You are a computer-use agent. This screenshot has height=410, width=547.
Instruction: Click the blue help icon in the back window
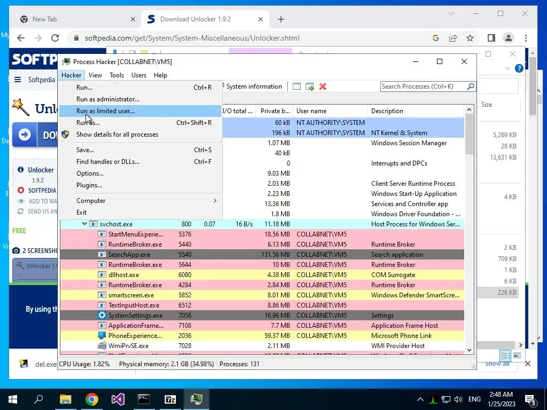[x=519, y=68]
